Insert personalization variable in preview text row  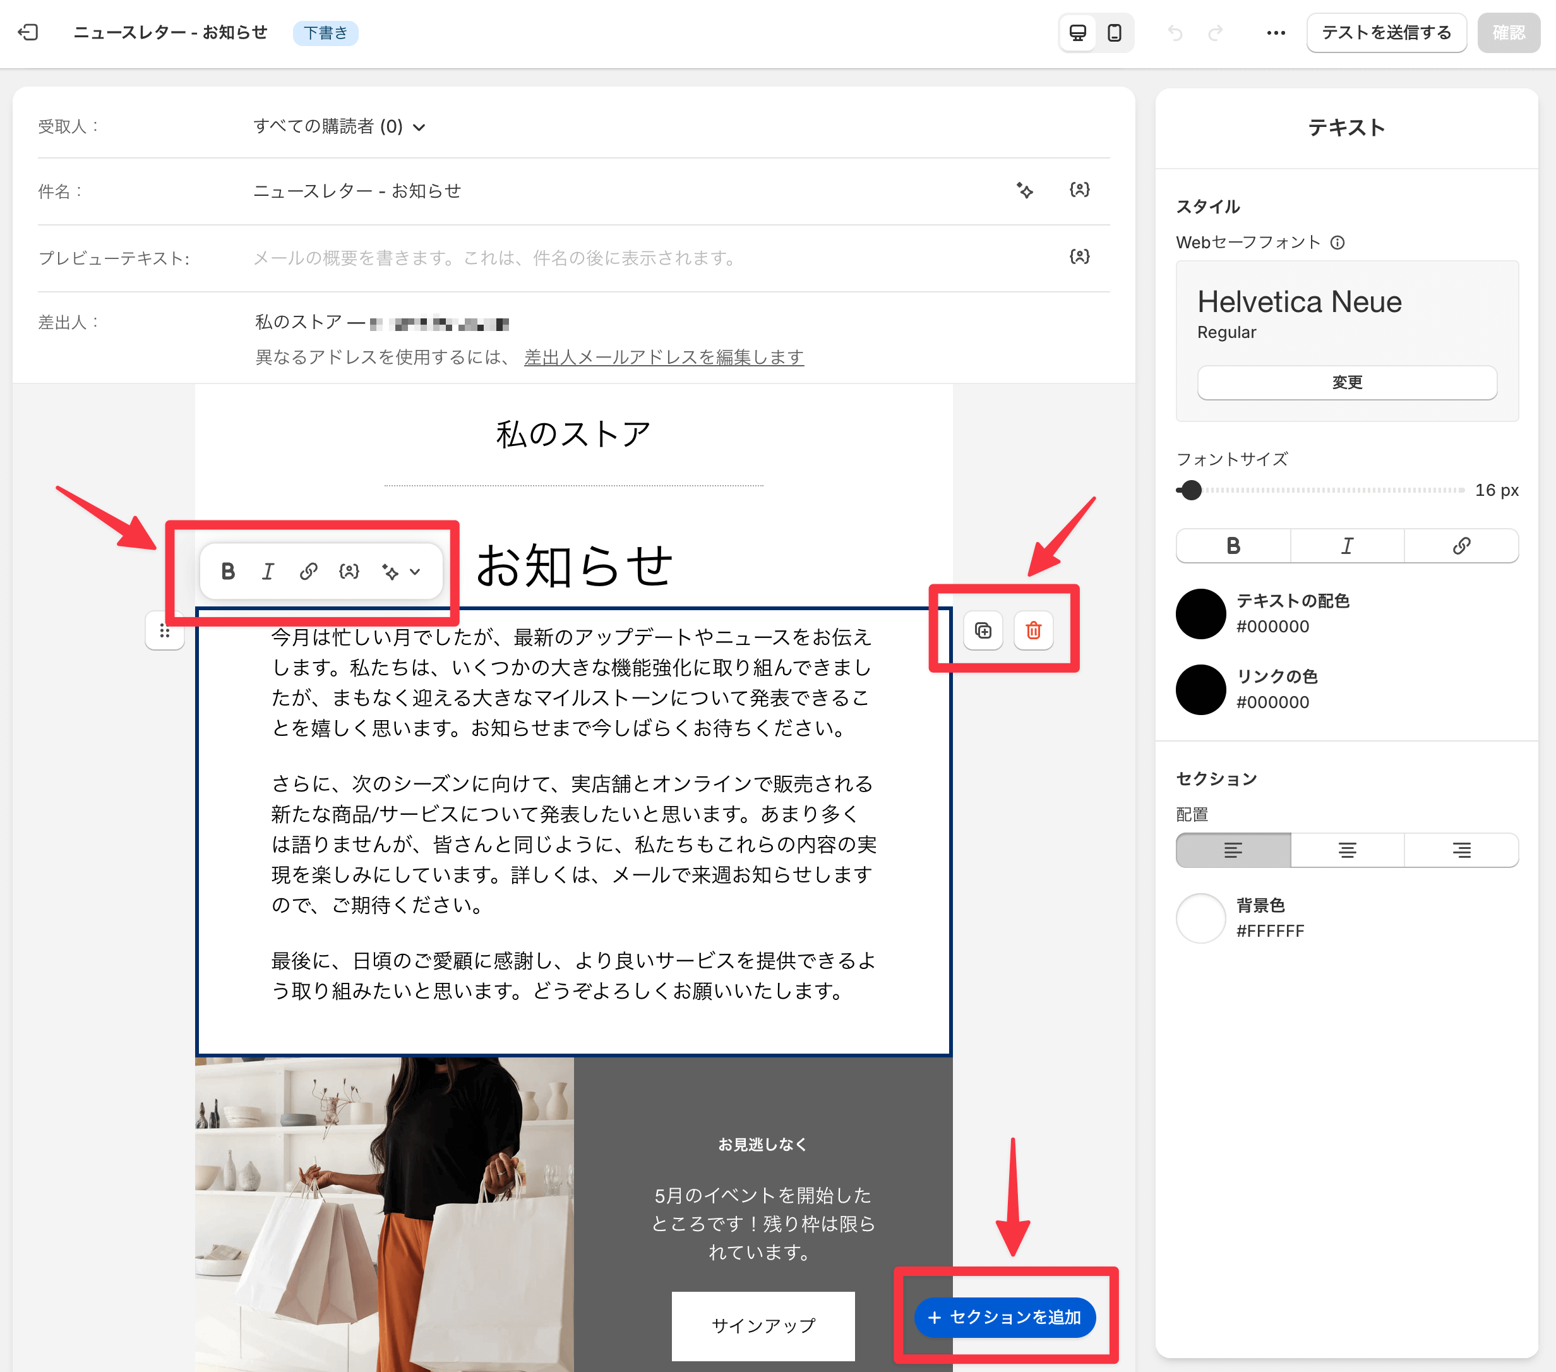(1079, 256)
